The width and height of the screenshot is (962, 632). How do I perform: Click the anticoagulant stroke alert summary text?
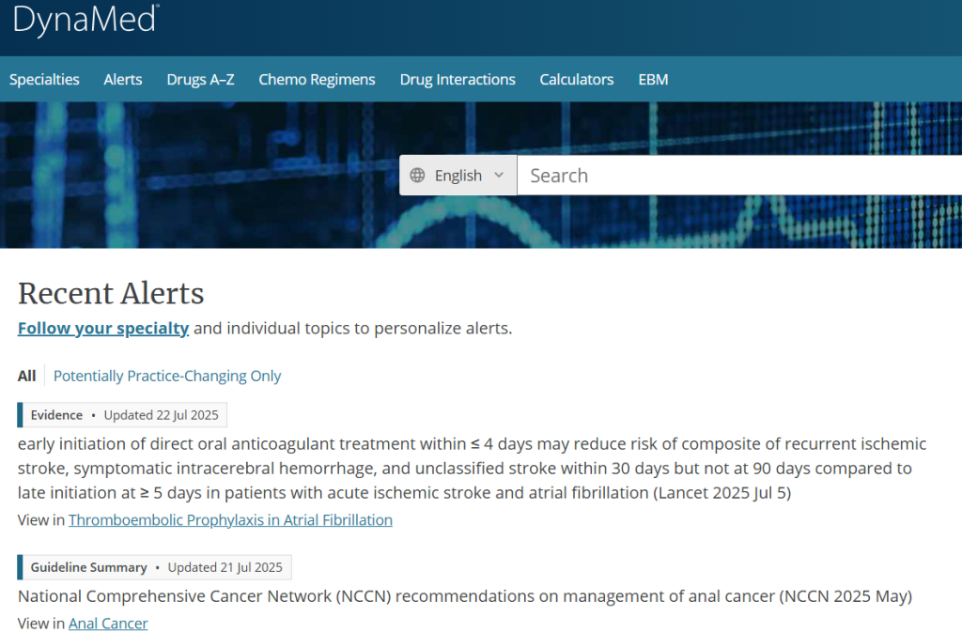[x=472, y=469]
